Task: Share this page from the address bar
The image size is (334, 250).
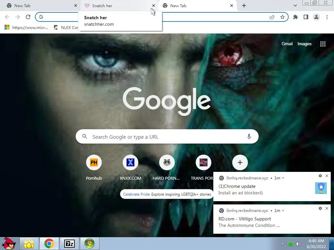Action: tap(272, 17)
